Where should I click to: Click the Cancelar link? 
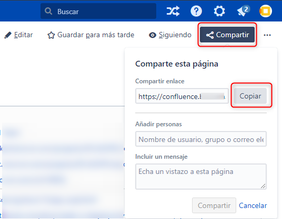pyautogui.click(x=253, y=205)
